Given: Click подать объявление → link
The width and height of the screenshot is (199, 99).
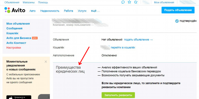Looking at the screenshot, I should tap(138, 40).
